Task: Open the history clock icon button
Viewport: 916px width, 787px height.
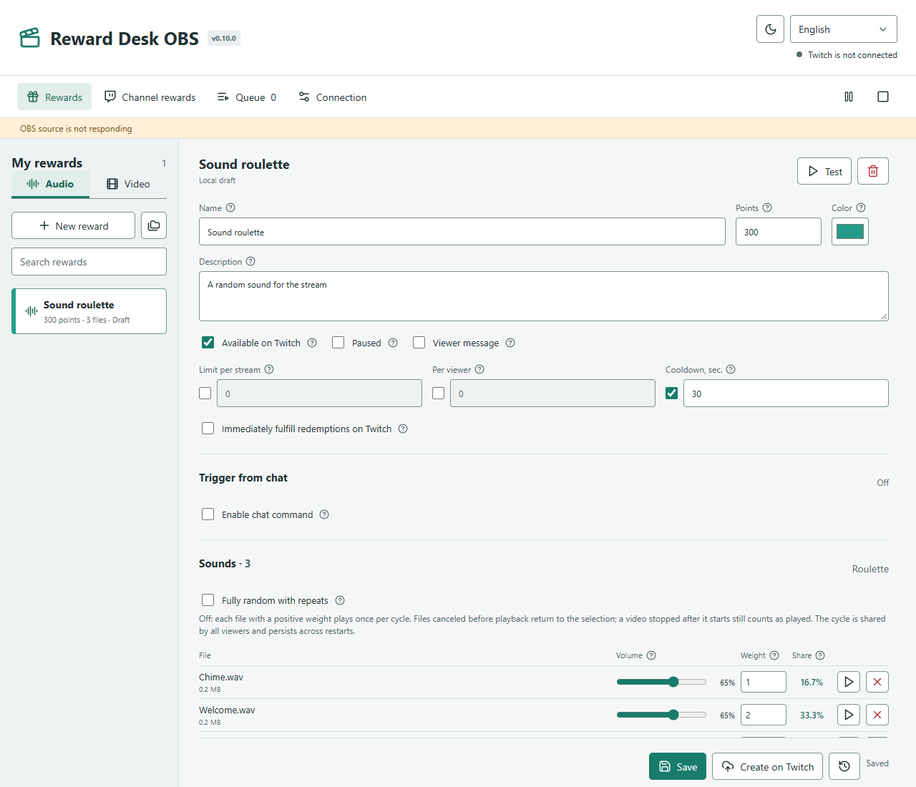Action: (x=844, y=766)
